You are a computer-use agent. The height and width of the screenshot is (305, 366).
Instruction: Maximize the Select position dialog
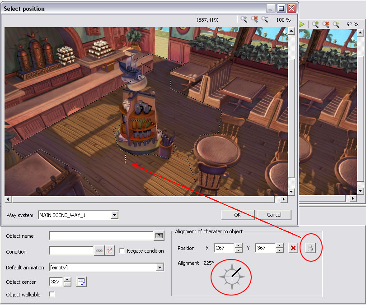tap(281, 9)
